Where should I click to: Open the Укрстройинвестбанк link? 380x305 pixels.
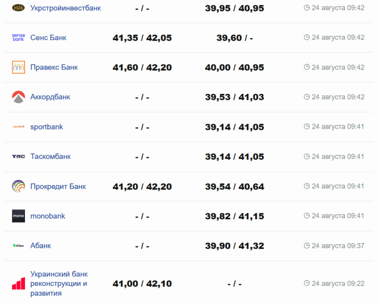pos(65,8)
